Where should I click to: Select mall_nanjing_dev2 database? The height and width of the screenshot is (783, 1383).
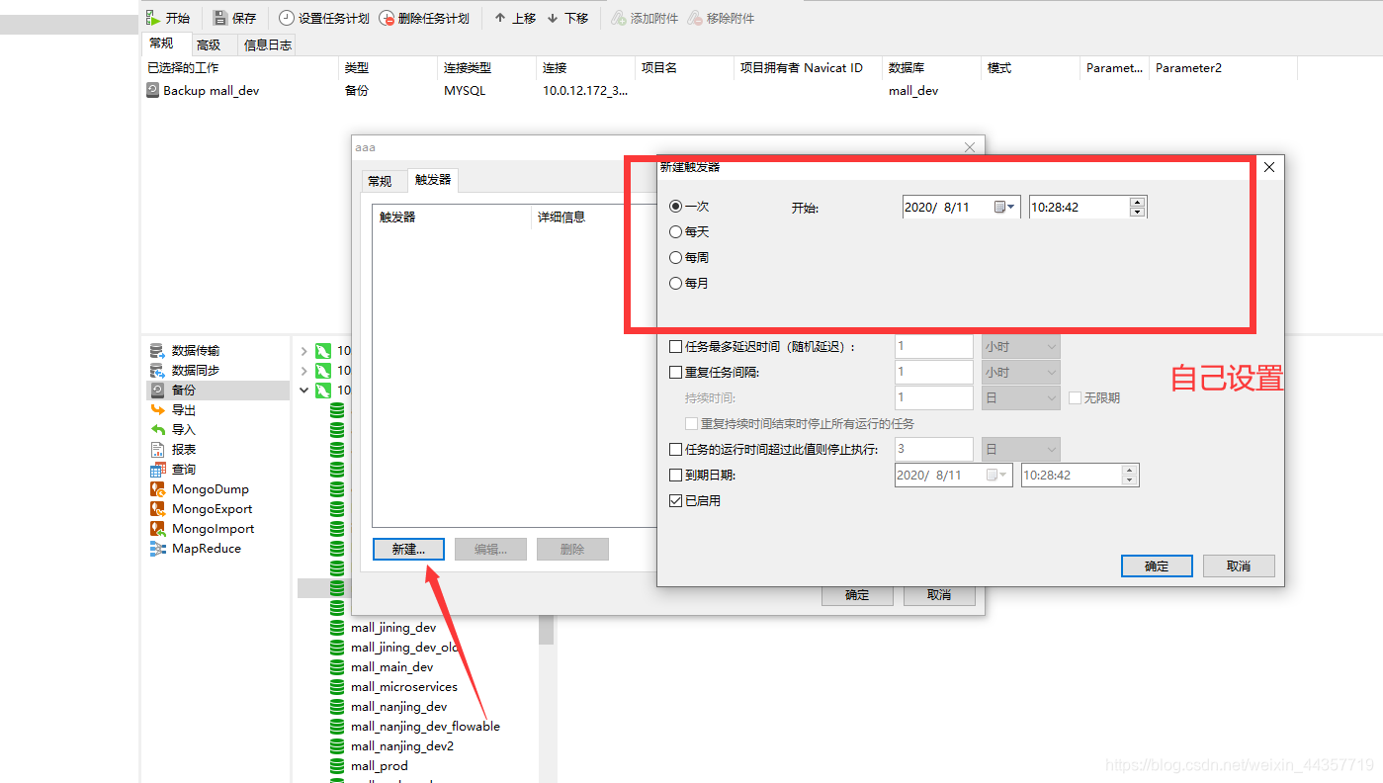pyautogui.click(x=402, y=746)
